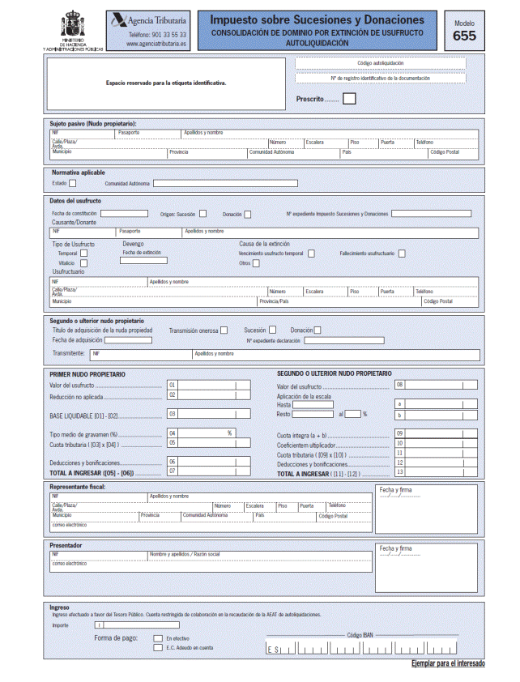Select E.C. Adeudo en cuenta checkbox
Viewport: 520px width, 682px height.
(x=156, y=648)
